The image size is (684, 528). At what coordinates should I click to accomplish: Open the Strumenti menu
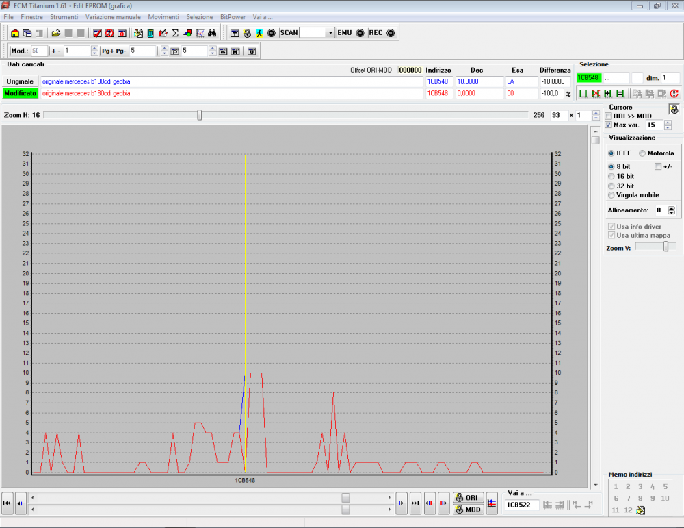click(x=64, y=16)
